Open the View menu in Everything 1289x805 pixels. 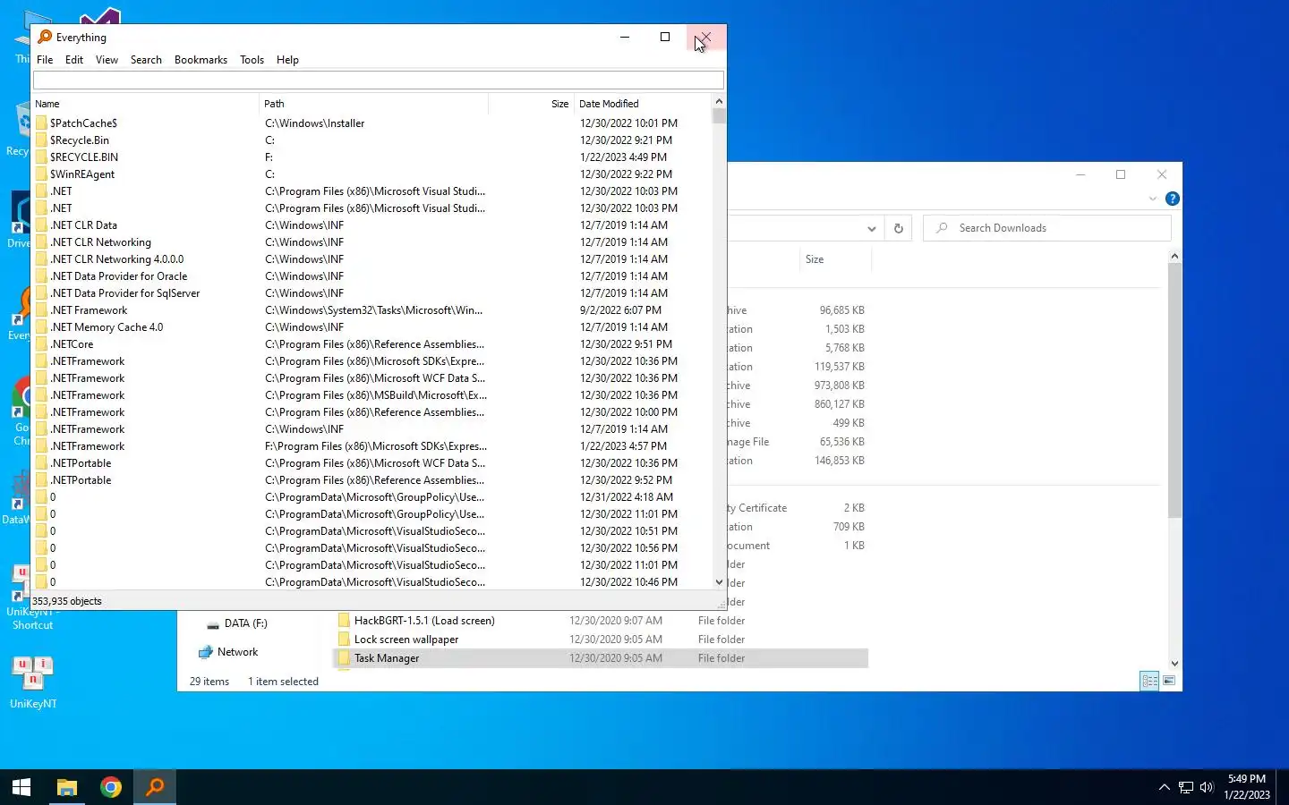(x=107, y=60)
